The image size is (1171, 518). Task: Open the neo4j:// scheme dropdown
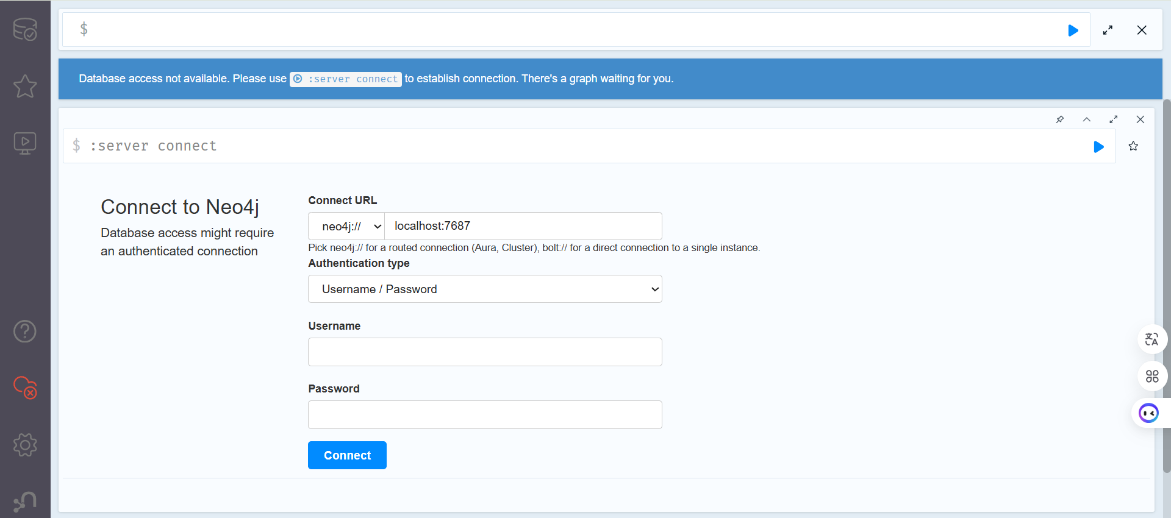(x=346, y=226)
